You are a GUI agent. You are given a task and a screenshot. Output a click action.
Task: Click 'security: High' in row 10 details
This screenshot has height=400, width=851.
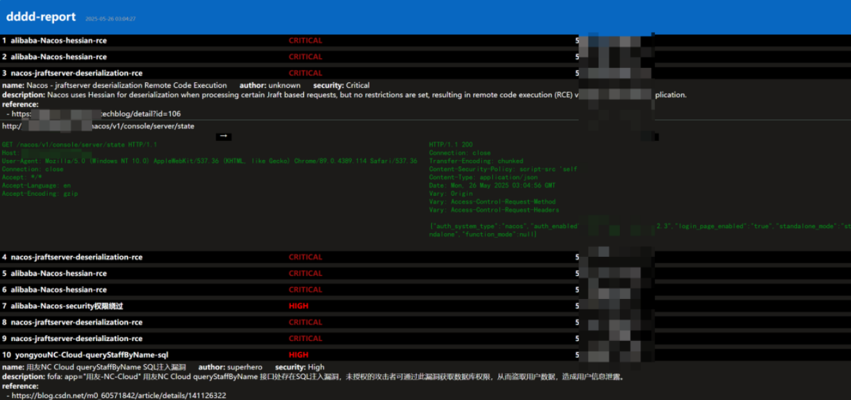300,368
